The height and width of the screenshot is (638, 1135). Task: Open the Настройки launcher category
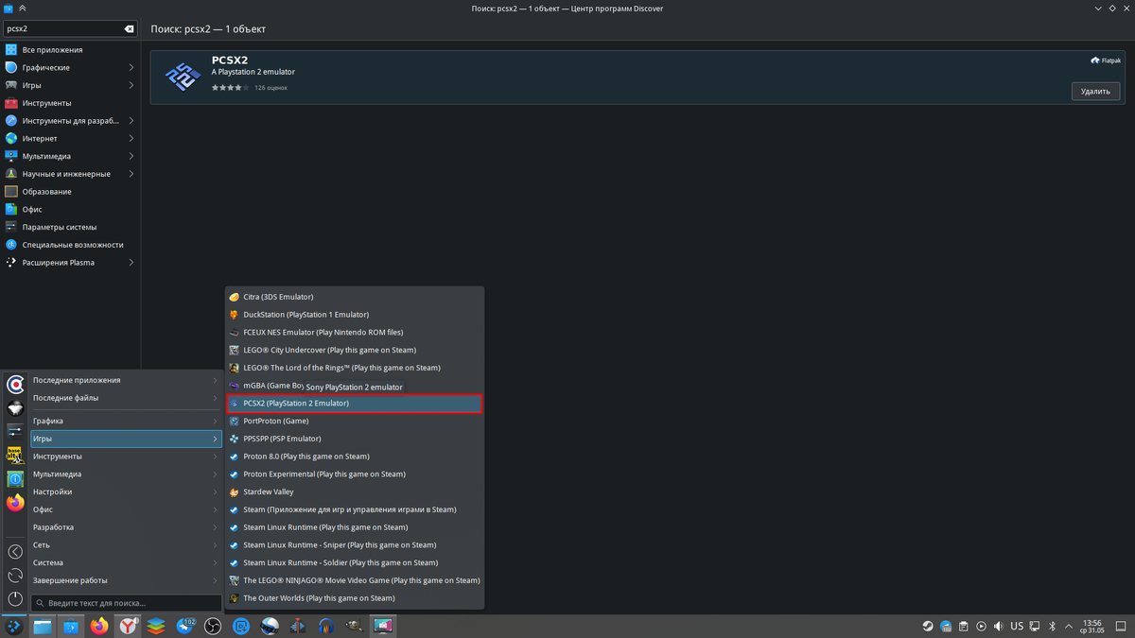pyautogui.click(x=126, y=491)
